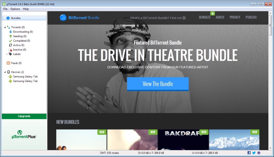274x157 pixels.
Task: Click the green Seeding arrow icon
Action: 10,36
